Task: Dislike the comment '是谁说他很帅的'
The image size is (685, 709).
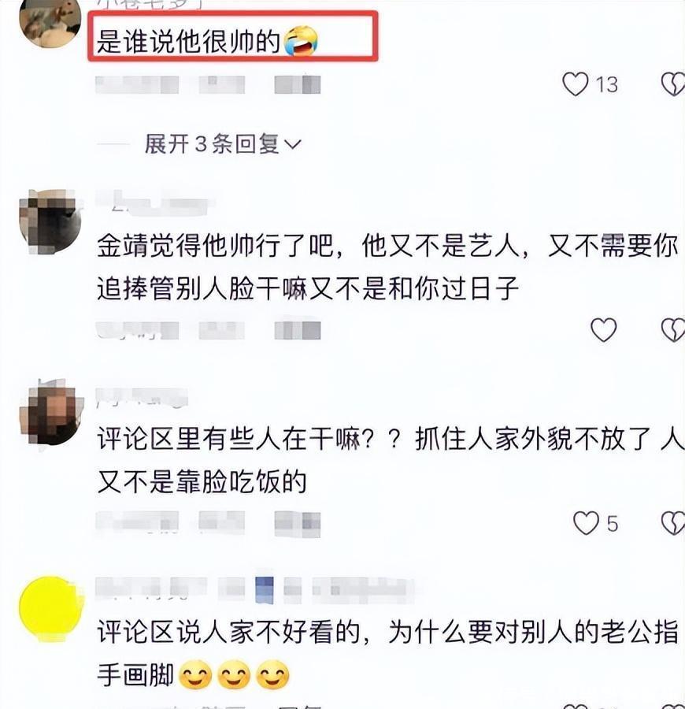Action: click(673, 84)
